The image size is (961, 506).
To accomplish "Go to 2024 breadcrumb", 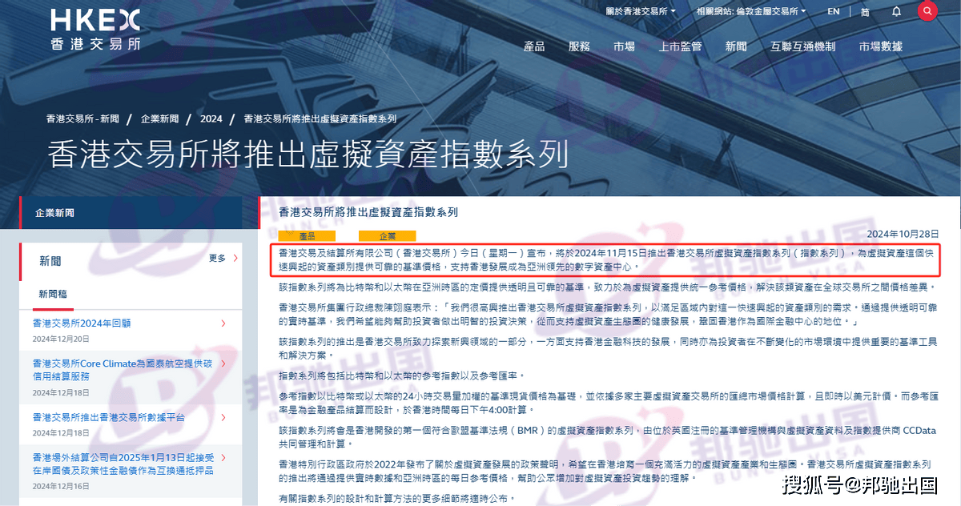I will coord(211,118).
